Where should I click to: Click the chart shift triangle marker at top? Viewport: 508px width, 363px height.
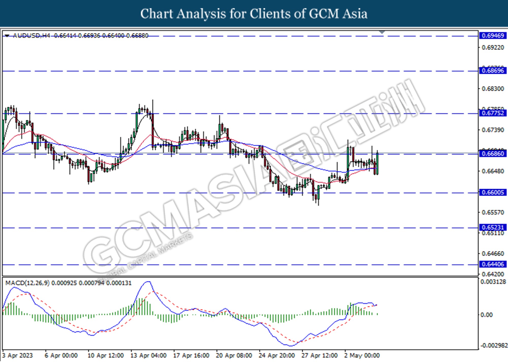tap(382, 32)
